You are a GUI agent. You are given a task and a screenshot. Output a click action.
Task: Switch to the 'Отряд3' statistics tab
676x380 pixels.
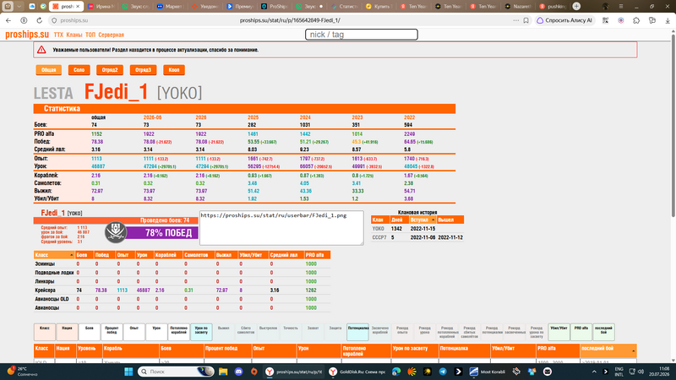(x=143, y=70)
